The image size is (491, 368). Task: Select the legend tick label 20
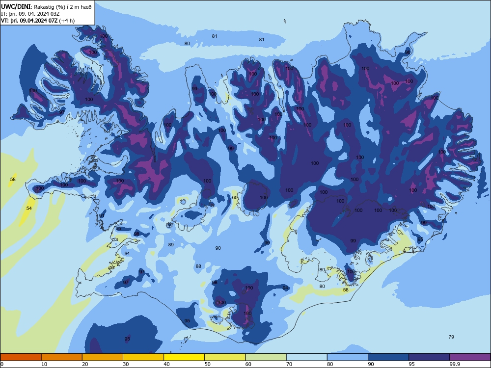pyautogui.click(x=85, y=364)
